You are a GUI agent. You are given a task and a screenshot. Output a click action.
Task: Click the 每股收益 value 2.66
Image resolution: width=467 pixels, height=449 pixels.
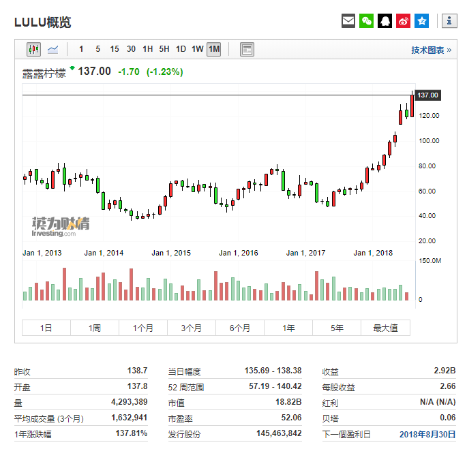coord(448,386)
